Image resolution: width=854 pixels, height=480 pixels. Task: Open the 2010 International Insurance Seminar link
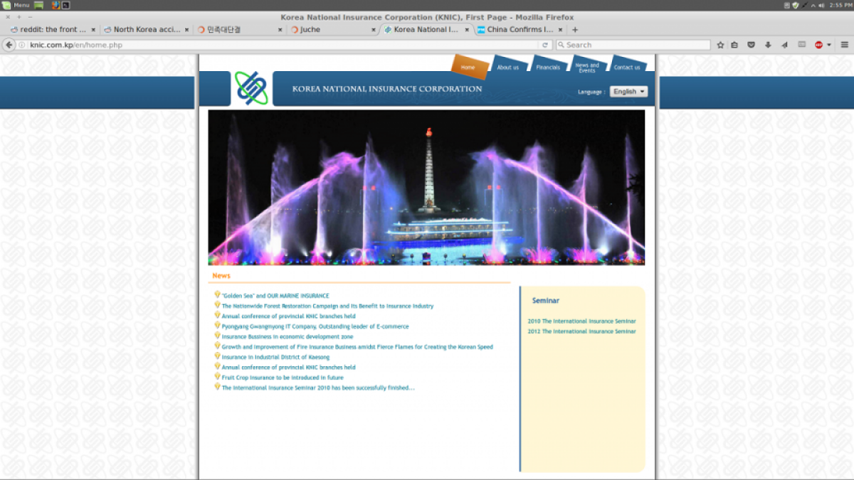[581, 321]
